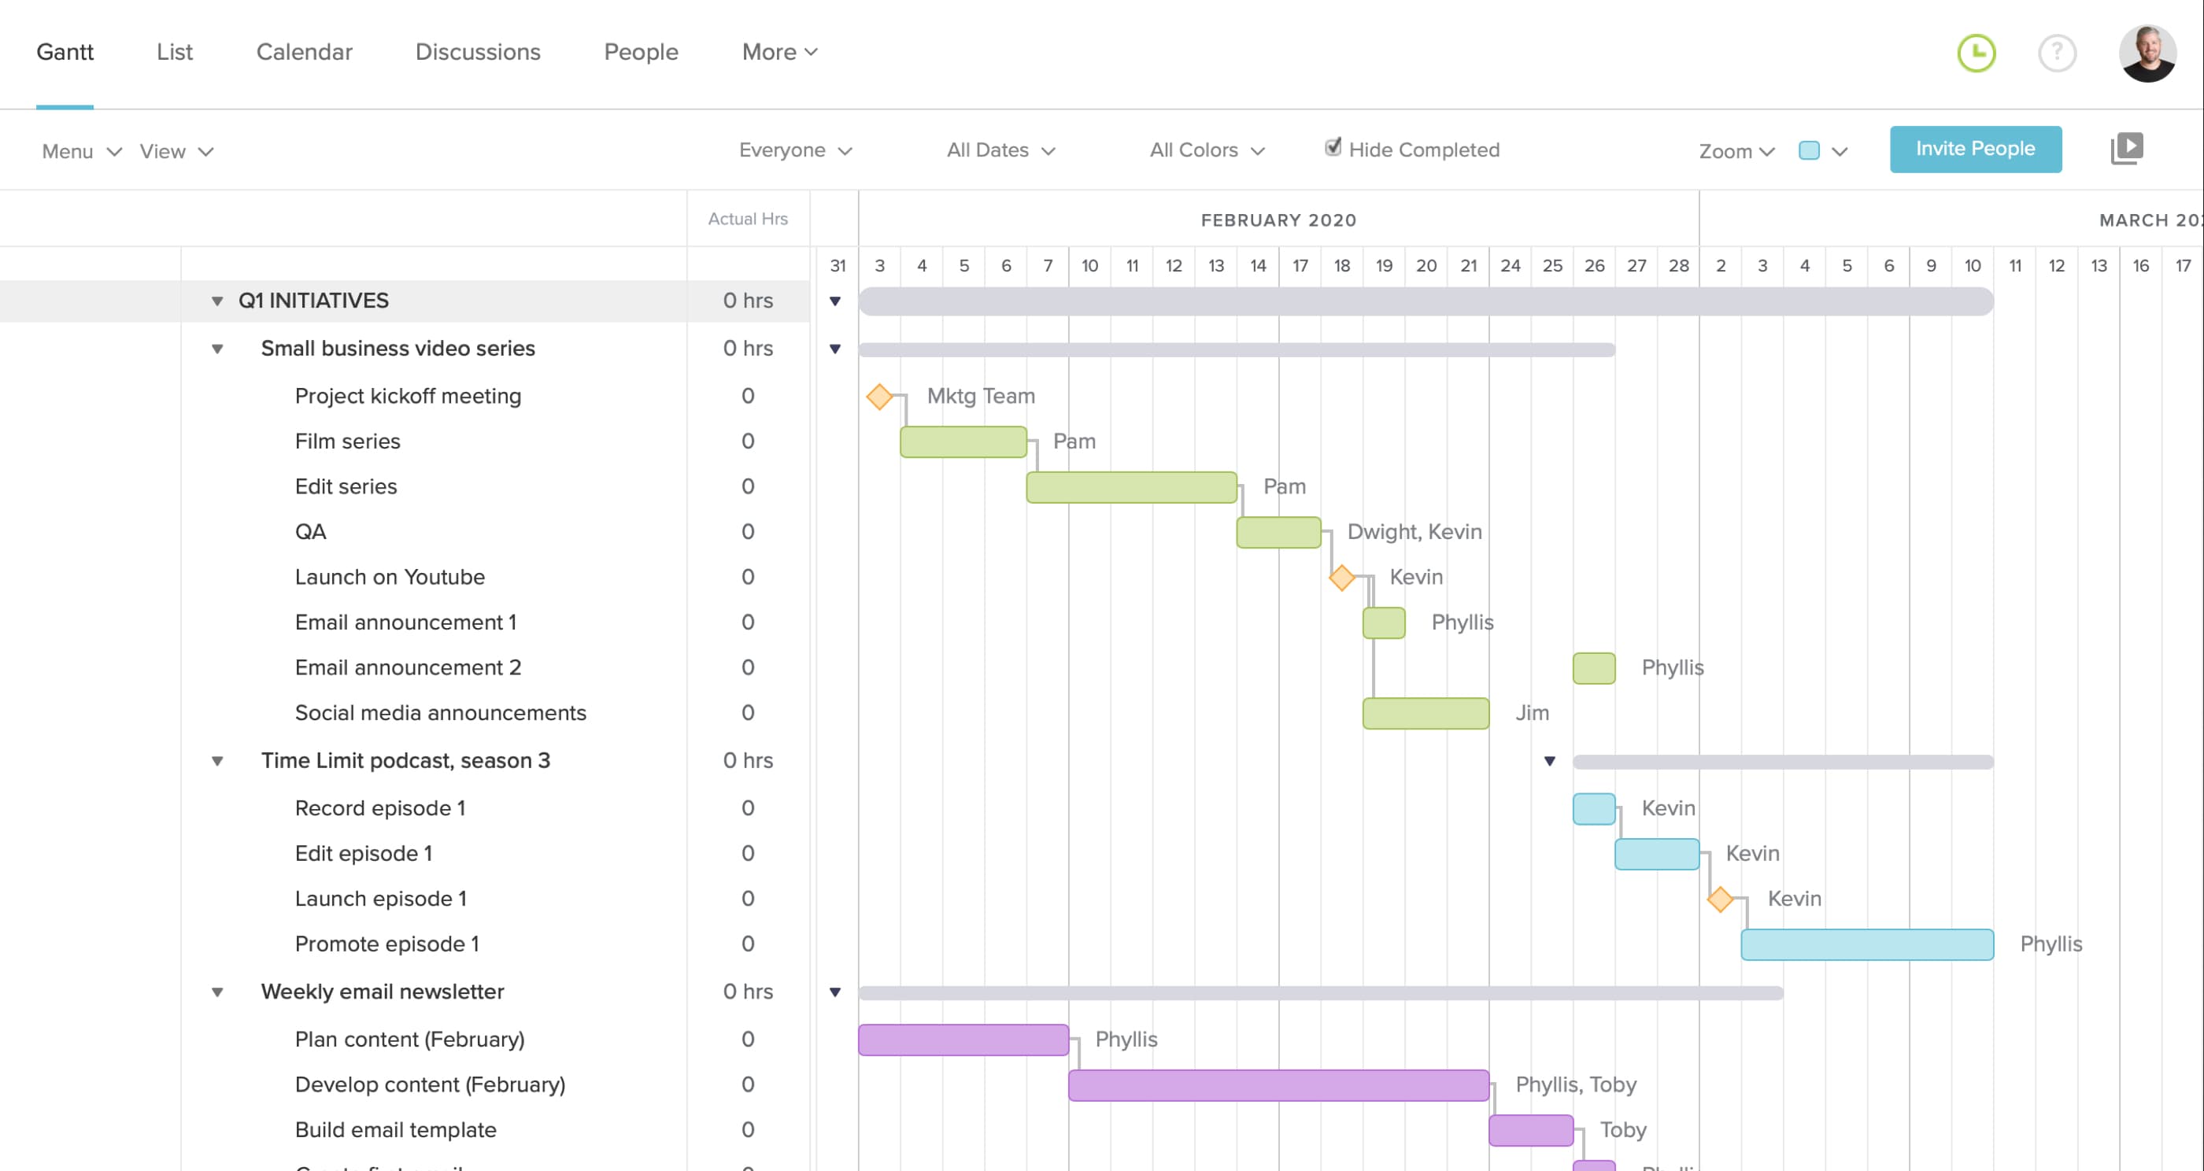Viewport: 2204px width, 1171px height.
Task: Toggle the Hide Completed checkbox
Action: [x=1332, y=147]
